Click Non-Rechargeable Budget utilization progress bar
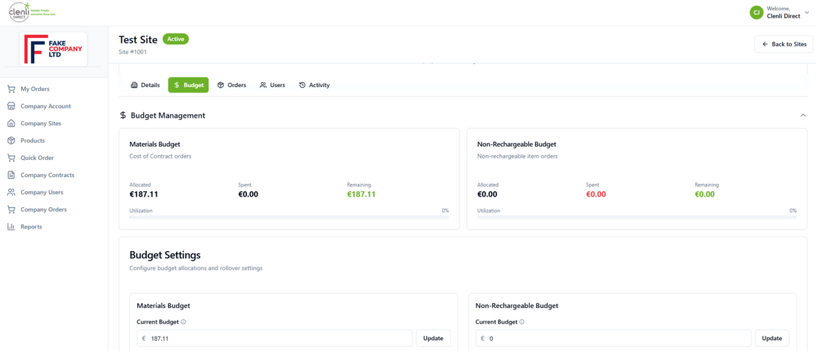 coord(636,218)
